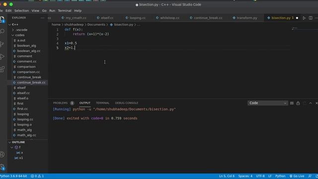318x179 pixels.
Task: Run the Python file with play icon
Action: coord(304,18)
